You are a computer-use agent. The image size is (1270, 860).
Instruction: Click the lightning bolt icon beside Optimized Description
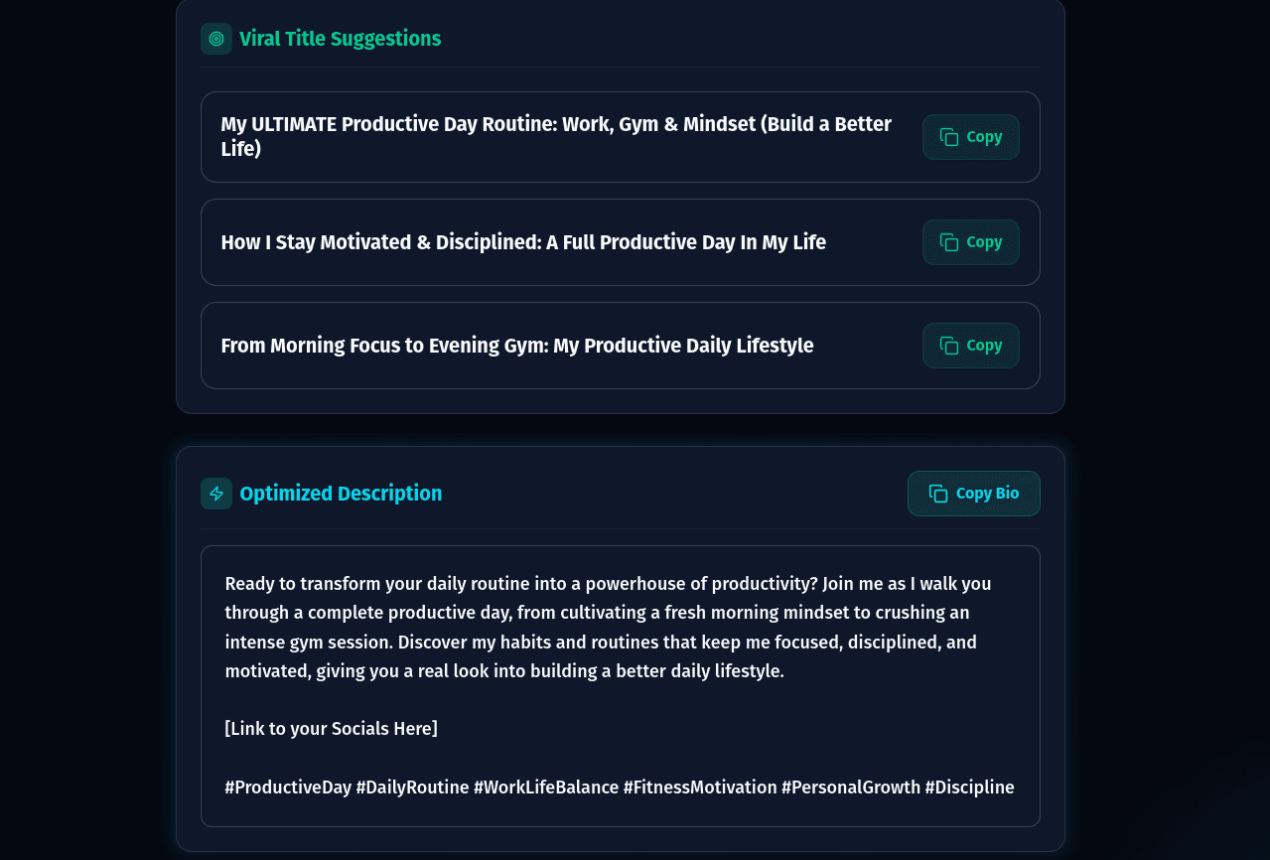[215, 494]
